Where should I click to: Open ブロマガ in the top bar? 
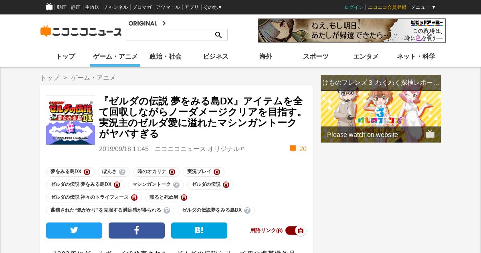click(x=142, y=7)
